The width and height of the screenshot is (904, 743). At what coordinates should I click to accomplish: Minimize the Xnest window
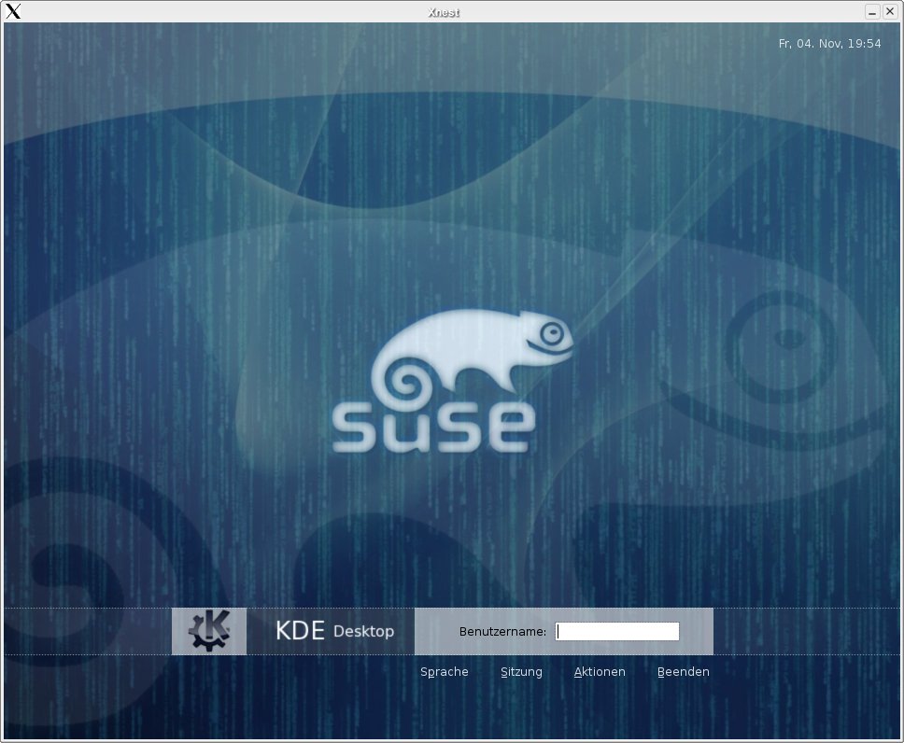(872, 11)
